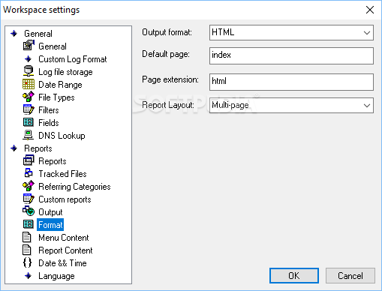Select Log file storage item
The height and width of the screenshot is (291, 382).
point(65,72)
